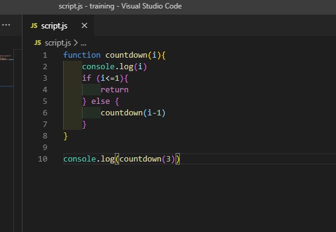Click 'console.log(i)' on line 2
The height and width of the screenshot is (232, 336).
(x=114, y=67)
